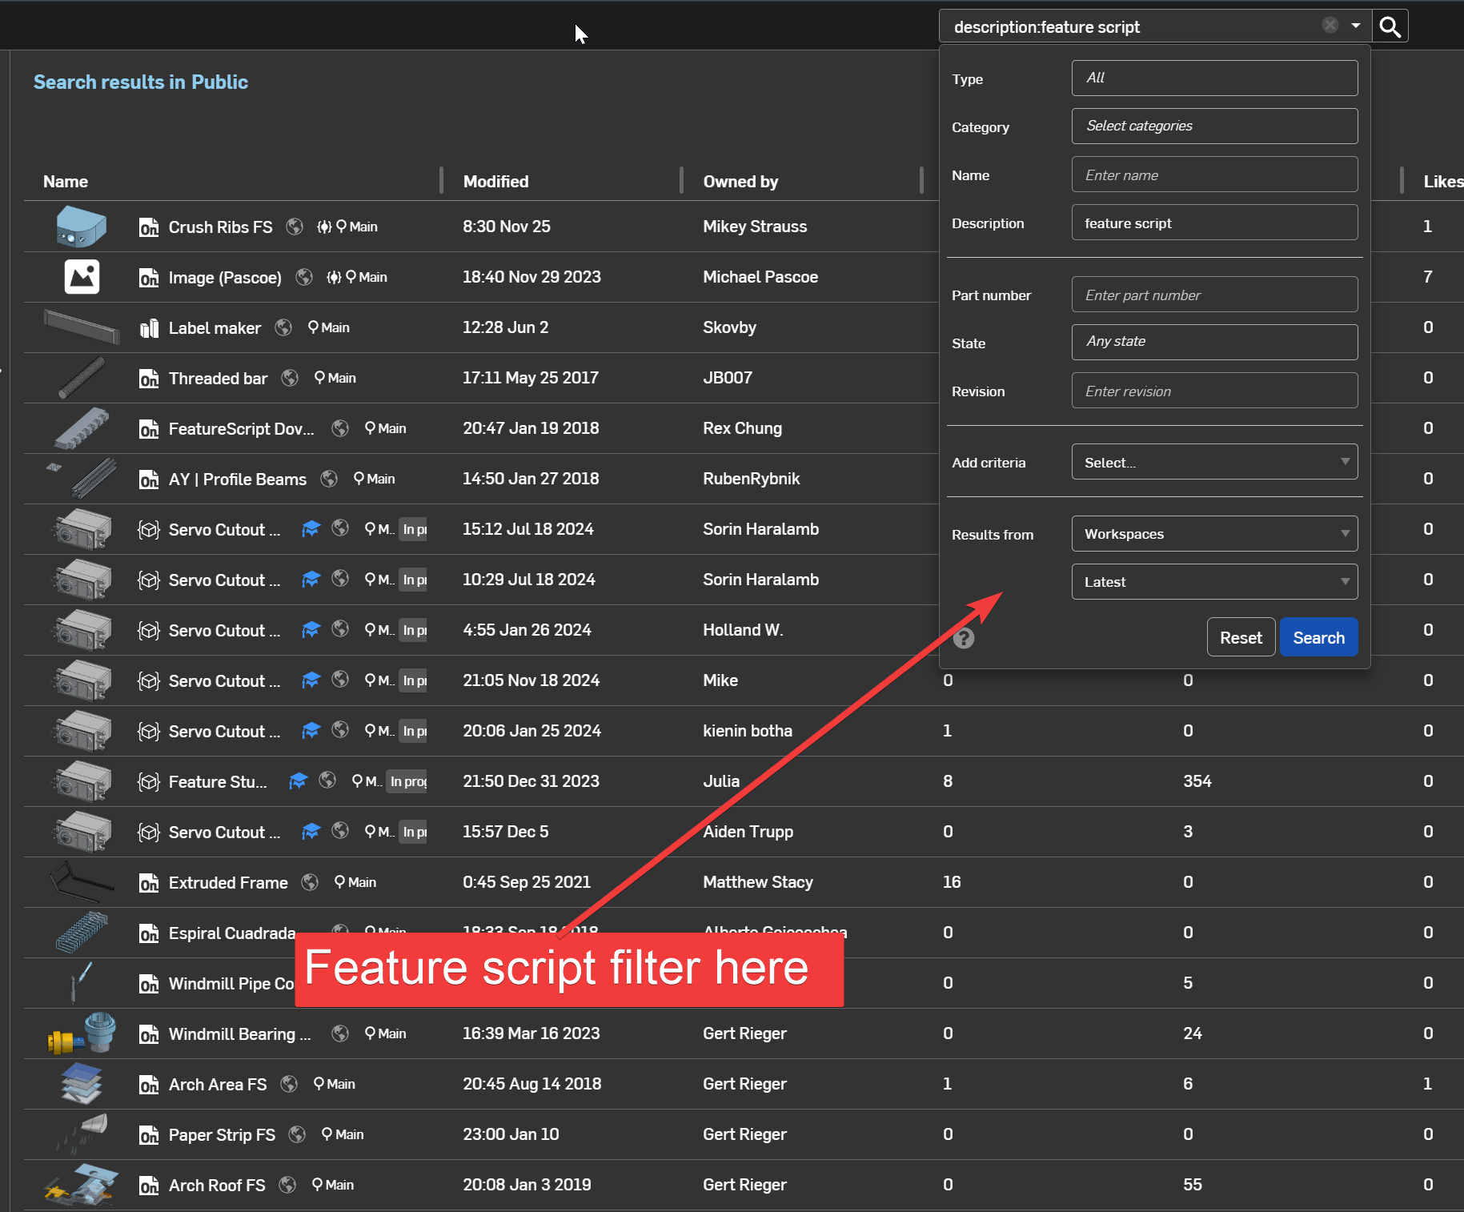Click the help question mark icon
1464x1212 pixels.
coord(964,638)
